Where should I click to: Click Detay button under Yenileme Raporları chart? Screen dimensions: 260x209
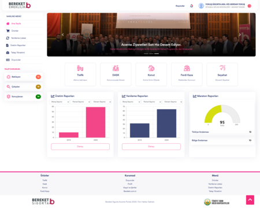151,147
